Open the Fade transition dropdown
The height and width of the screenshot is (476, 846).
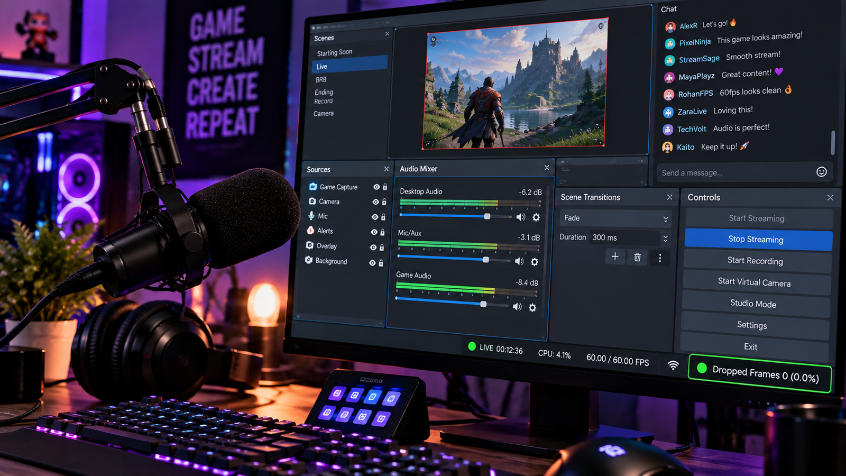[x=616, y=218]
